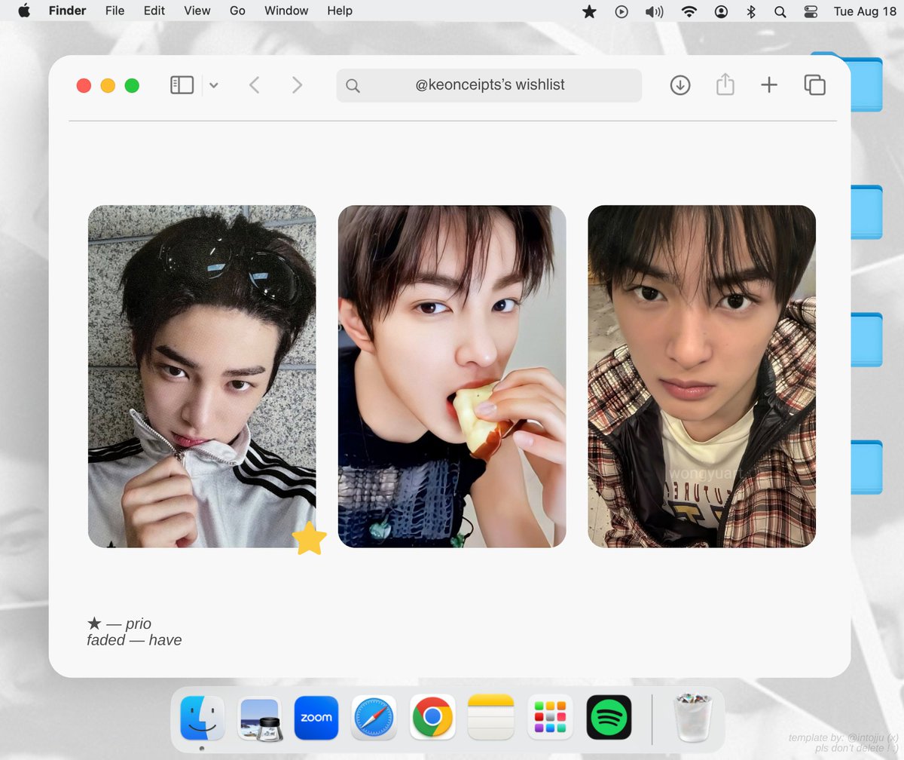The height and width of the screenshot is (760, 904).
Task: Open the downloads button
Action: click(x=680, y=84)
